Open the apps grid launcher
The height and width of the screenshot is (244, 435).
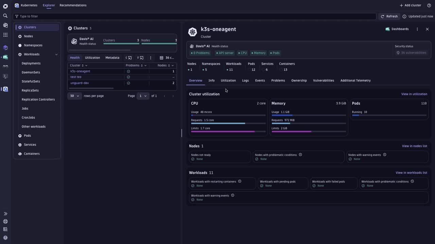click(x=5, y=35)
